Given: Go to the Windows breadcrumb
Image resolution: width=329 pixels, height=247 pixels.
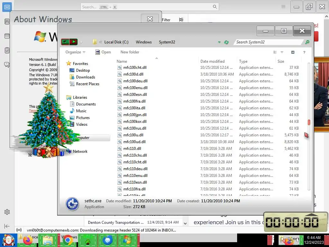Looking at the screenshot, I should tap(144, 42).
